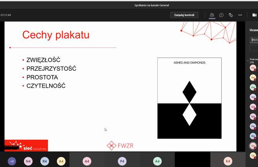The height and width of the screenshot is (167, 258).
Task: Click the empty button under the search field
Action: click(254, 48)
